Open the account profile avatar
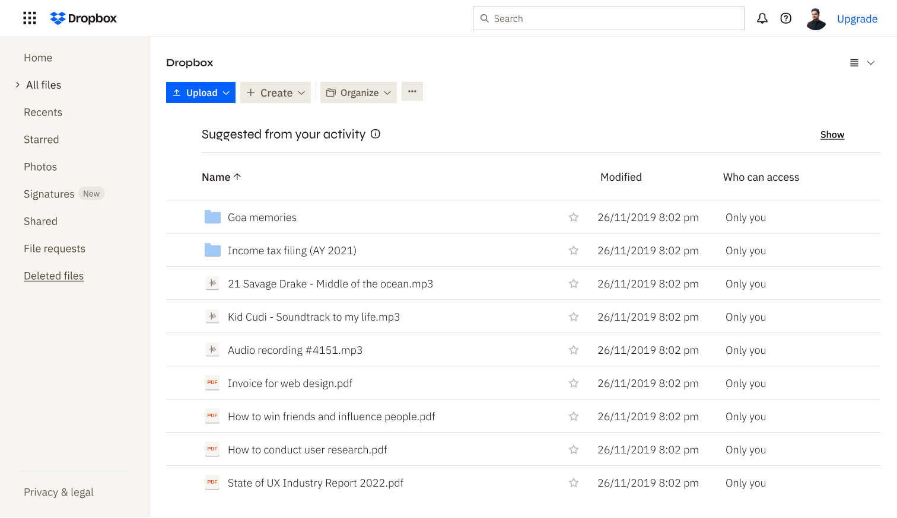 tap(816, 18)
